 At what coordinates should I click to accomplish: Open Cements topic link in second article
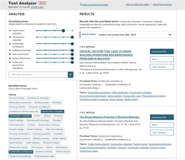point(122,148)
